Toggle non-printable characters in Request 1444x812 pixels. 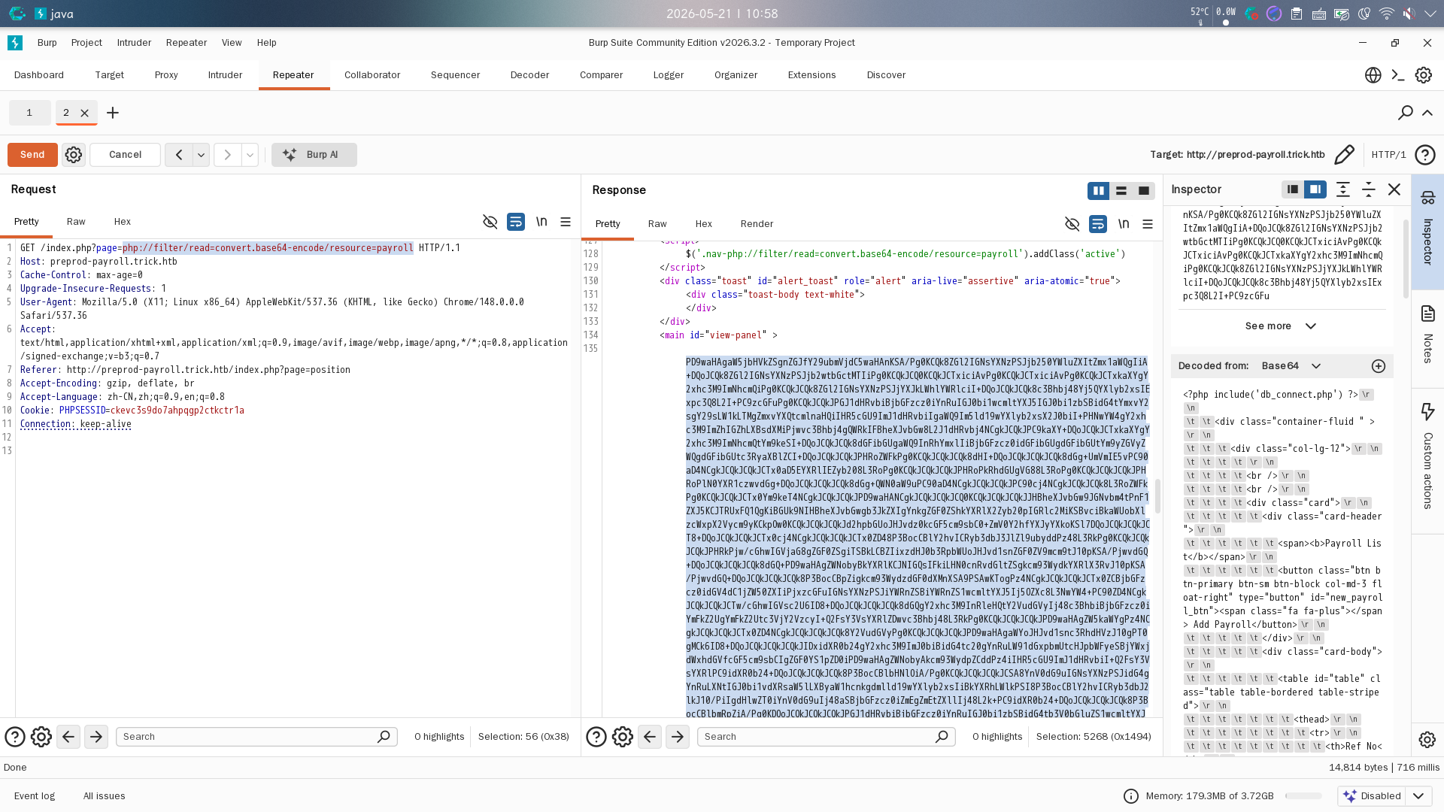pyautogui.click(x=541, y=222)
